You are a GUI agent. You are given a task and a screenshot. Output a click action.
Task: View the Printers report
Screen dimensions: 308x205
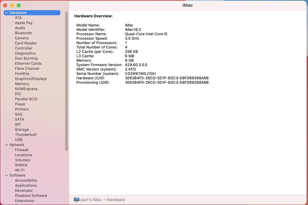click(22, 109)
